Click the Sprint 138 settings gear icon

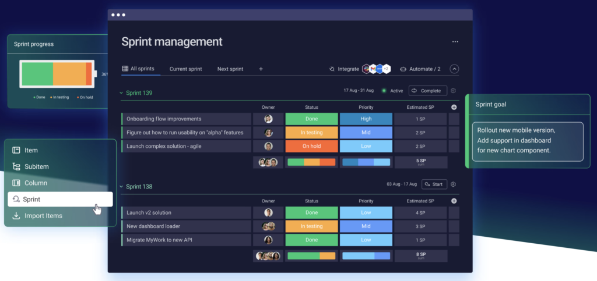point(453,184)
